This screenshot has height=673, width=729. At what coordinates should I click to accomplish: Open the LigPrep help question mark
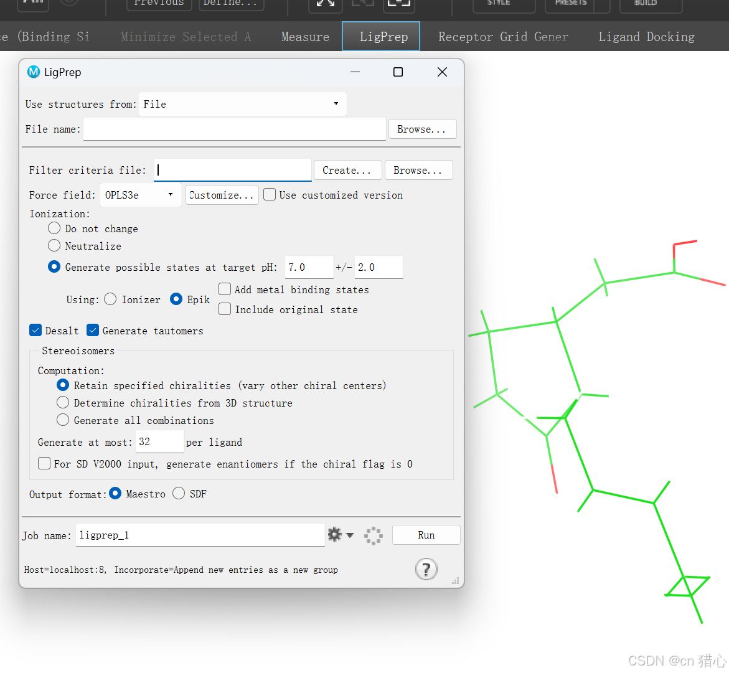click(426, 569)
